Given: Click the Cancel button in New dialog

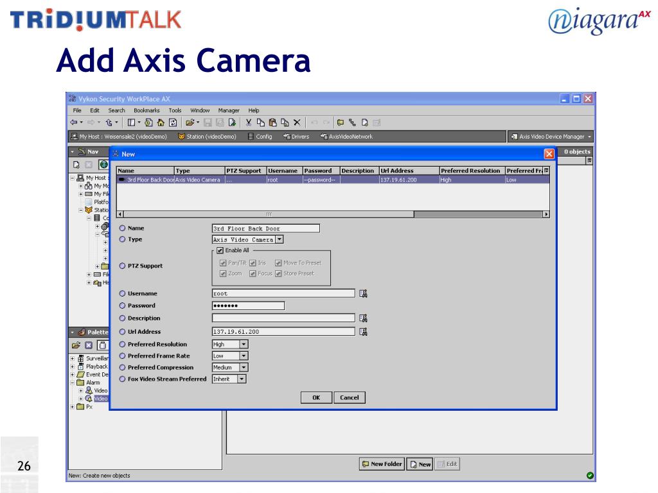Looking at the screenshot, I should coord(350,397).
